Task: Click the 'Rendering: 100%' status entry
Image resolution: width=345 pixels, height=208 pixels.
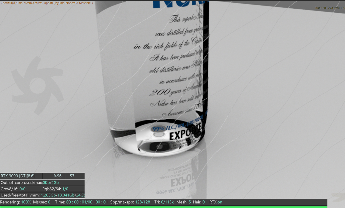Action: pos(16,202)
